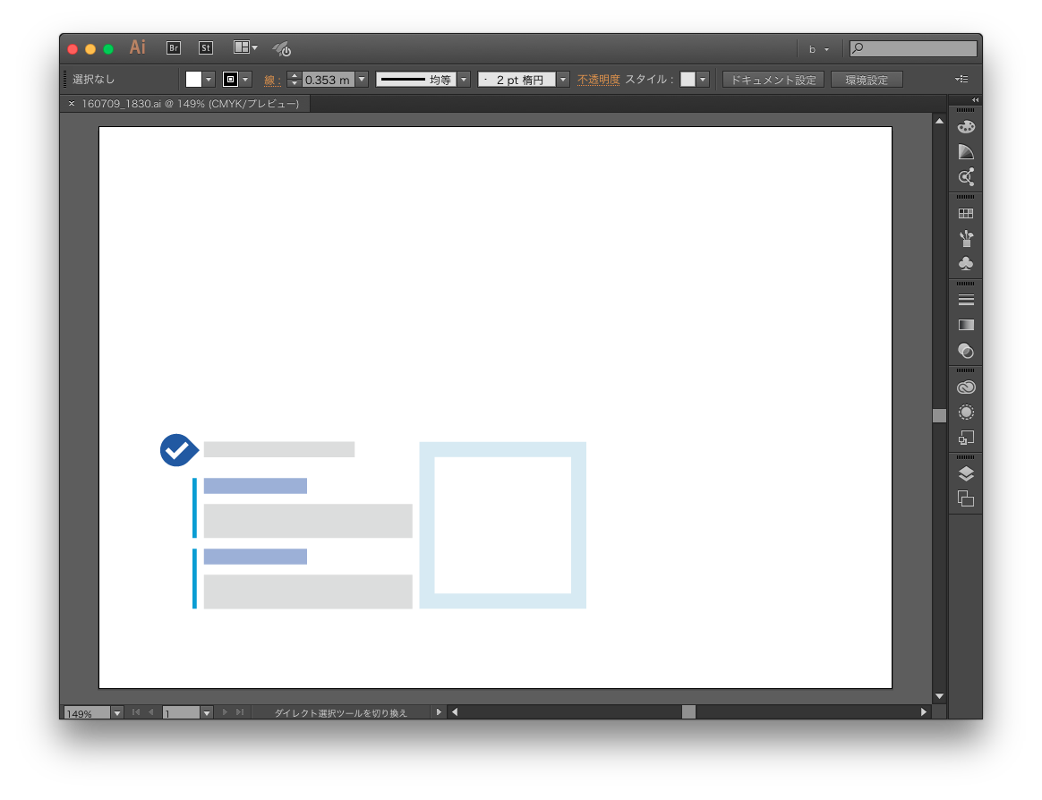This screenshot has height=800, width=1042.
Task: Open the Color Themes panel icon
Action: (966, 177)
